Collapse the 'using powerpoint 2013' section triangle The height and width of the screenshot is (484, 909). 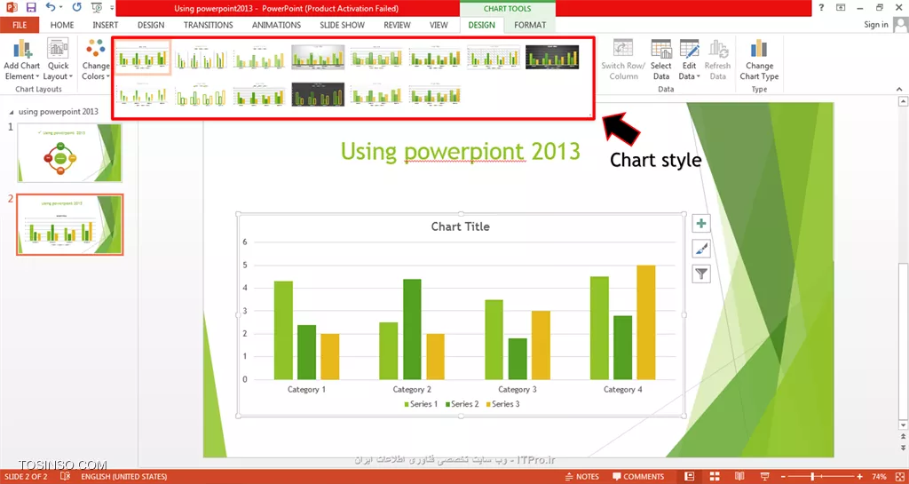coord(12,112)
